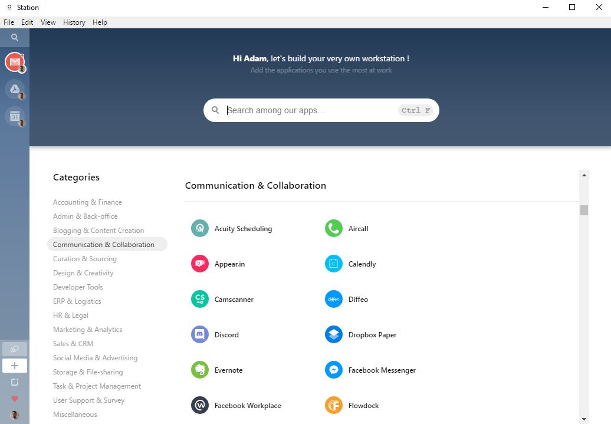
Task: Click the Station logo in title bar
Action: 10,8
